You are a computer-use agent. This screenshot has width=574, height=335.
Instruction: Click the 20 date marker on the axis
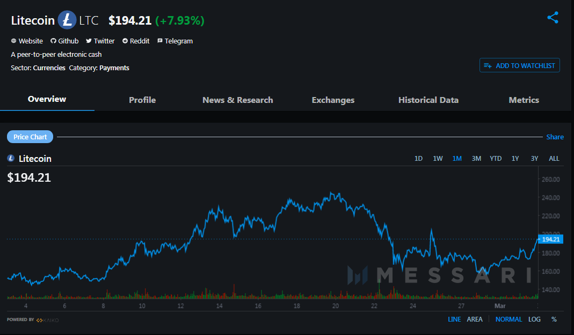pyautogui.click(x=335, y=306)
